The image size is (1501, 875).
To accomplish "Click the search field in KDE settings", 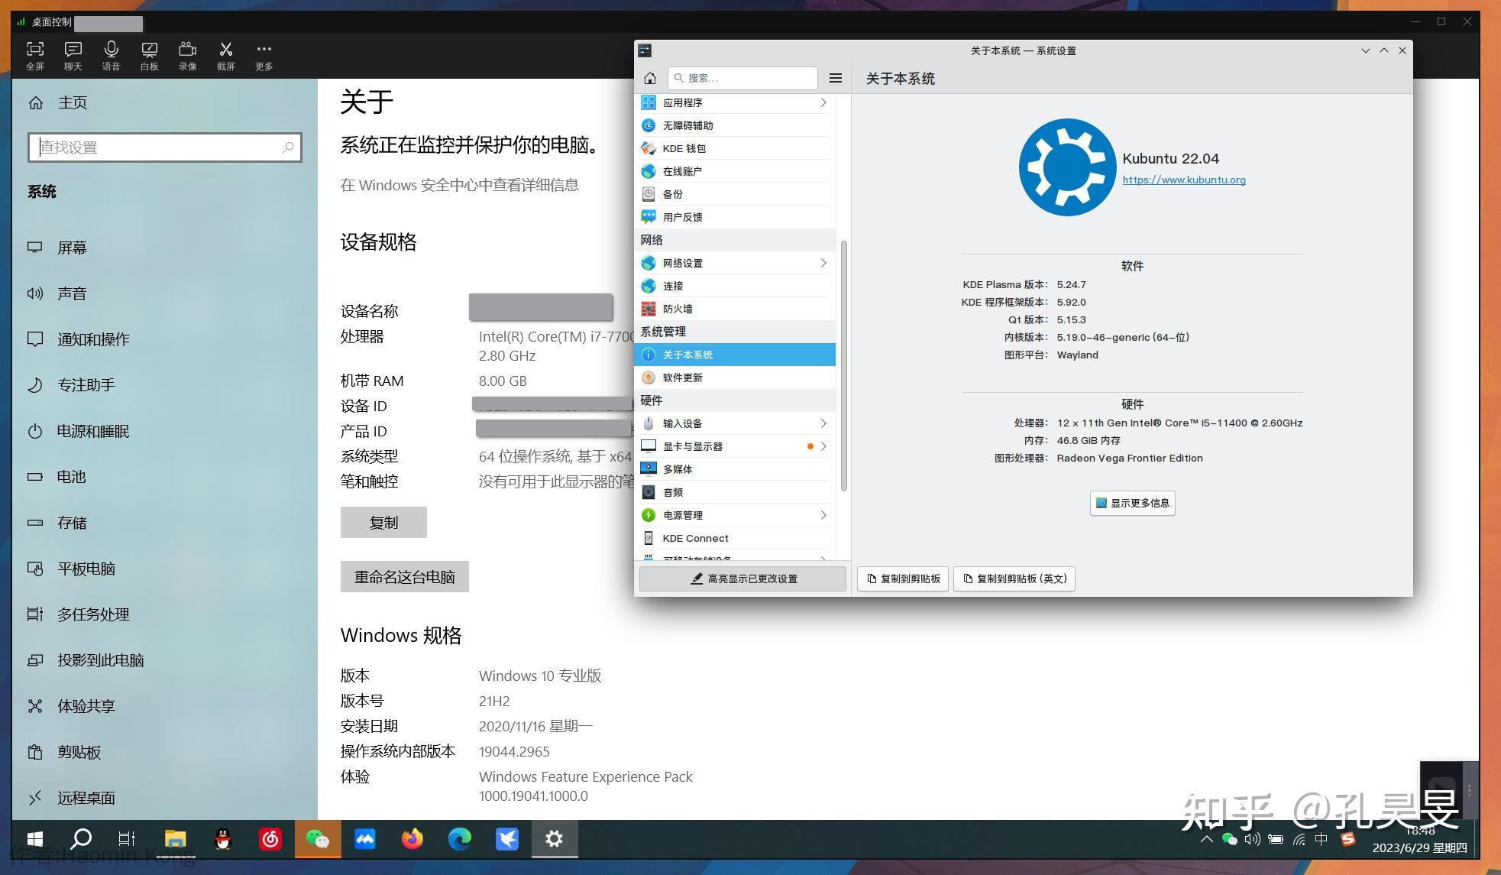I will click(x=742, y=78).
